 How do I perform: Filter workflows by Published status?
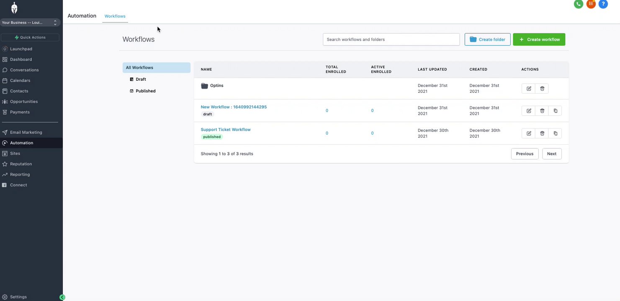(145, 91)
